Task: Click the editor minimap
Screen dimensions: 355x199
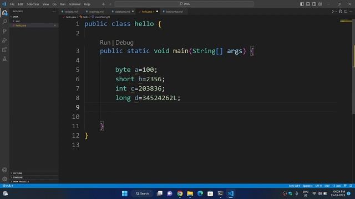Action: pyautogui.click(x=346, y=21)
